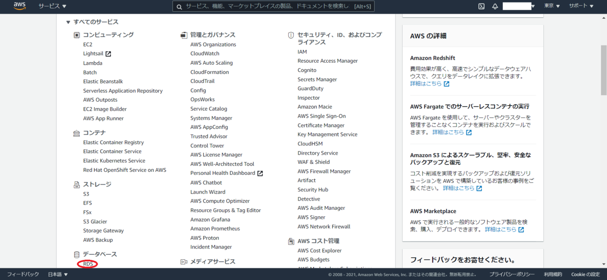This screenshot has height=280, width=607.
Task: Open the S3 service
Action: [86, 194]
